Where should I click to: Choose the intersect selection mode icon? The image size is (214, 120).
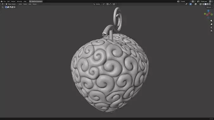pyautogui.click(x=15, y=7)
